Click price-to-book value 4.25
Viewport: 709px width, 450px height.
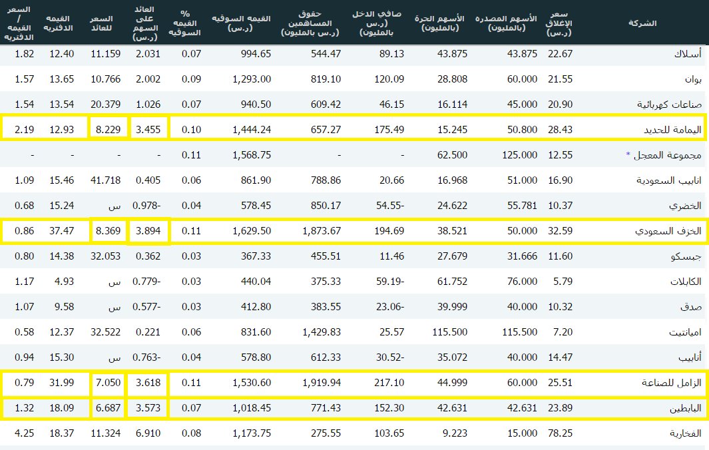coord(25,434)
